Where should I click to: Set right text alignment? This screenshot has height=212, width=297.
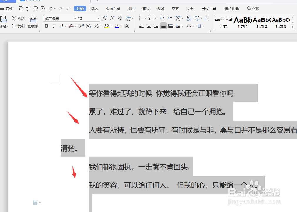click(156, 26)
